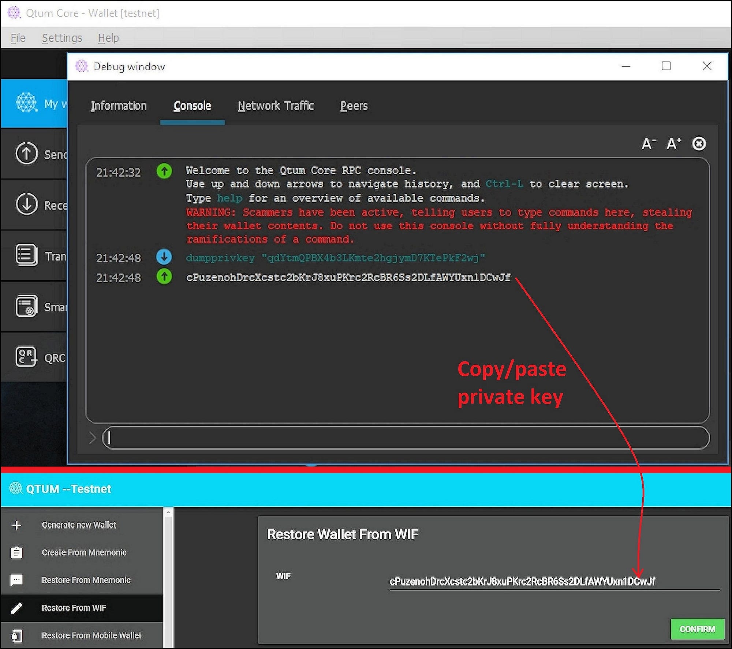Image resolution: width=732 pixels, height=649 pixels.
Task: Open the Transactions list icon in sidebar
Action: click(x=26, y=255)
